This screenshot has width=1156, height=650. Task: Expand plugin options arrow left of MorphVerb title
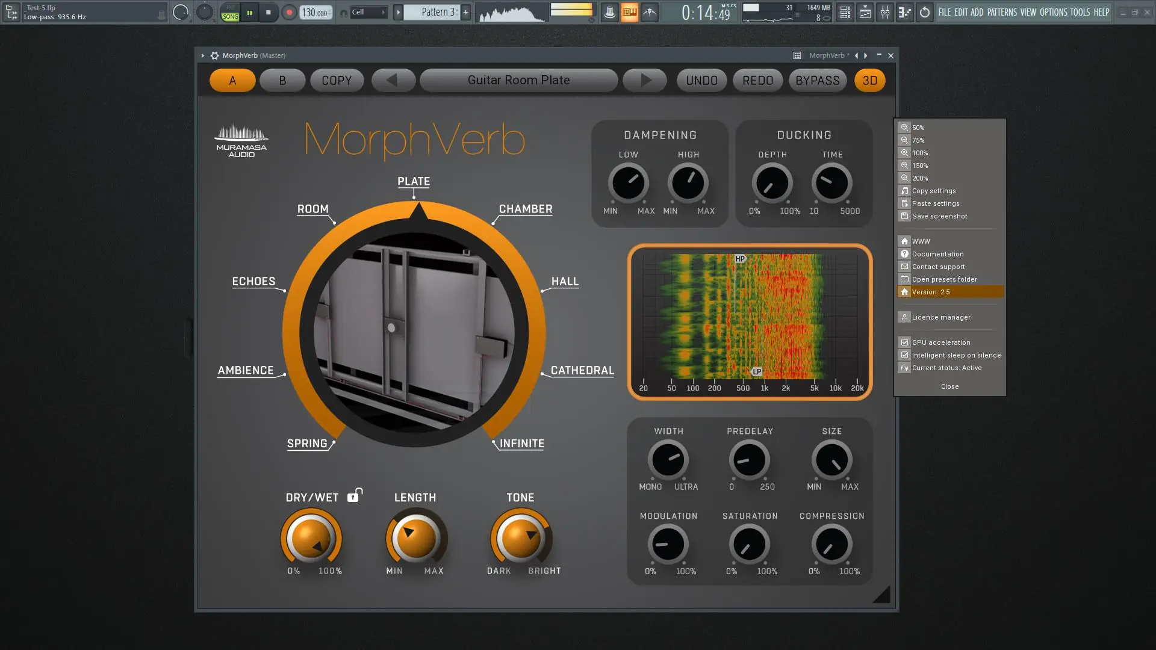coord(203,55)
